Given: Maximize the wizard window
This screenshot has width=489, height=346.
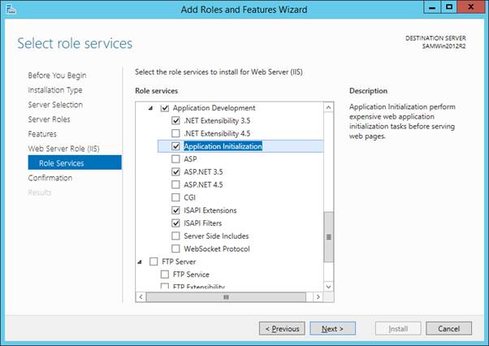Looking at the screenshot, I should [449, 7].
